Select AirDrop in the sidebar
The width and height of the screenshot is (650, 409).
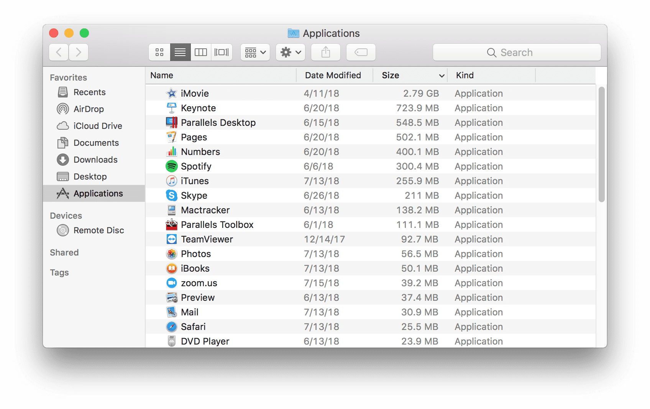89,109
